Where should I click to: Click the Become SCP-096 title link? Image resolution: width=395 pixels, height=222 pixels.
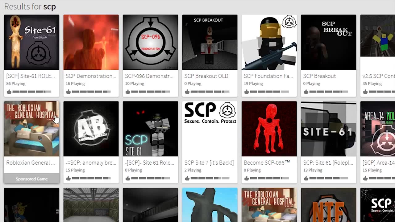tap(267, 163)
